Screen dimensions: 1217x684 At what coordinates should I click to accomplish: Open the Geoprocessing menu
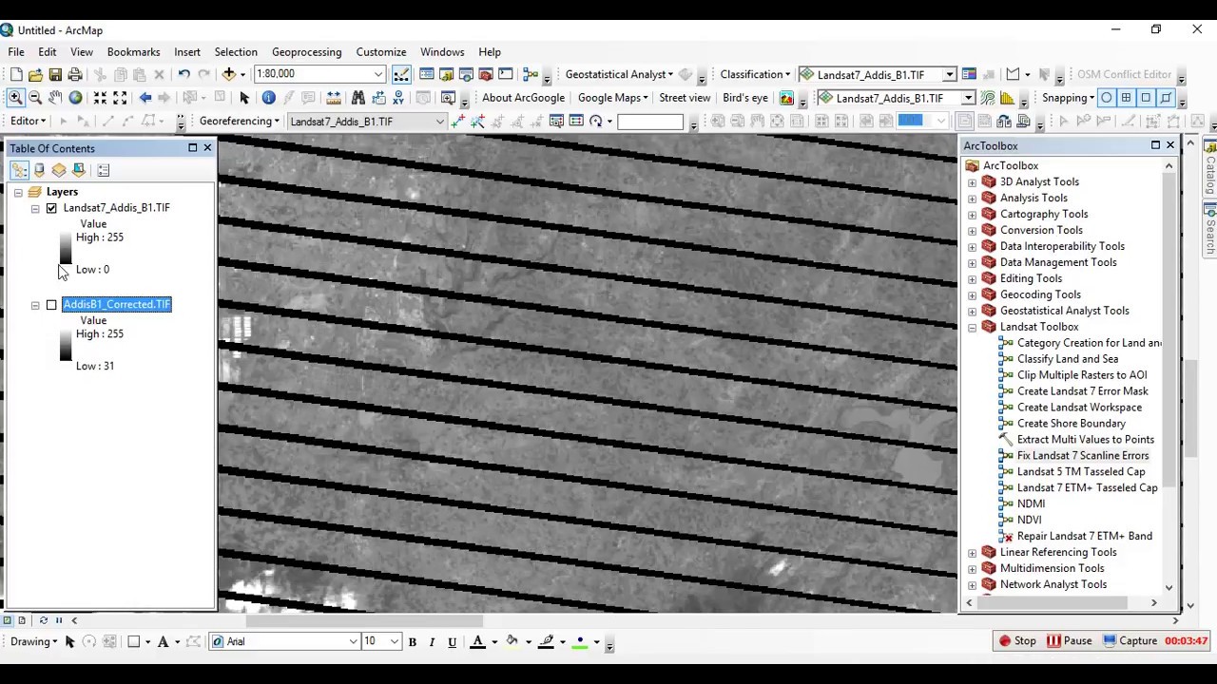coord(306,52)
